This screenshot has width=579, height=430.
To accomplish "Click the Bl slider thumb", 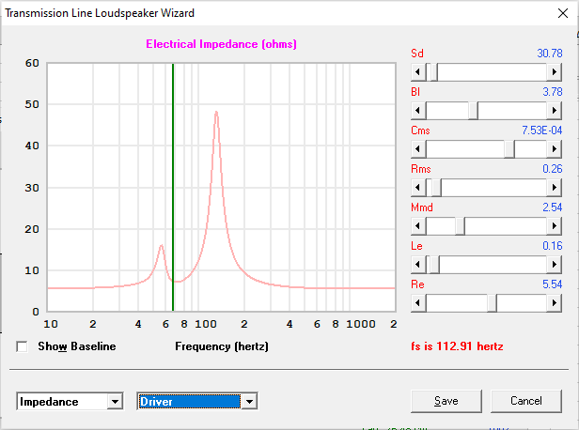I will [x=473, y=110].
